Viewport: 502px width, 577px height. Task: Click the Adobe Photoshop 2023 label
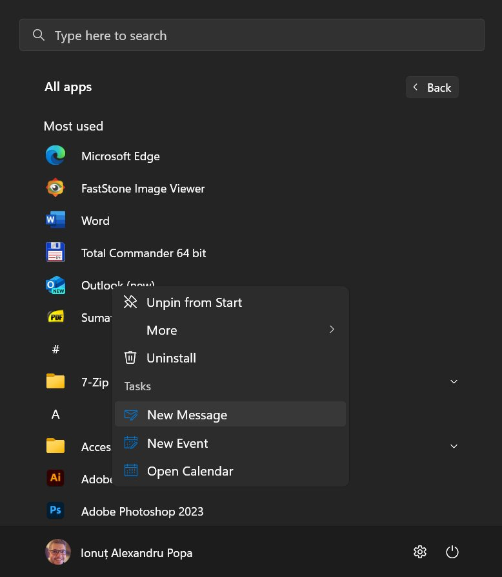point(142,512)
